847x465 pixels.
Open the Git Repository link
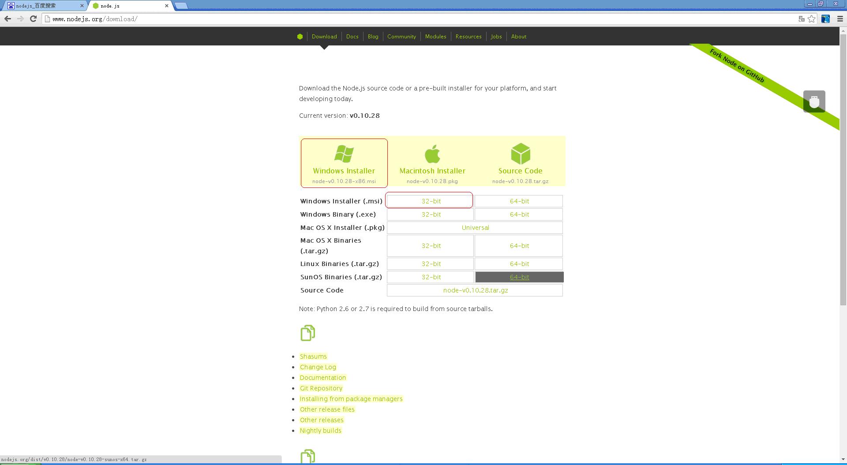click(321, 388)
